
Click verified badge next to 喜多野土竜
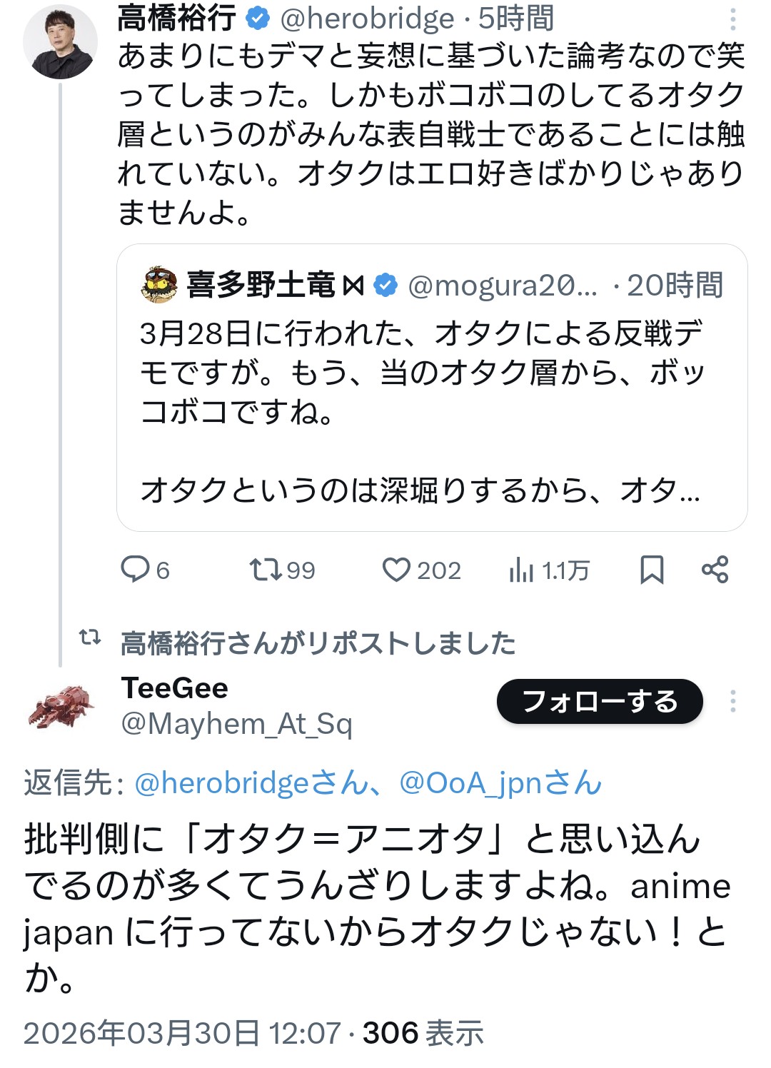[386, 285]
